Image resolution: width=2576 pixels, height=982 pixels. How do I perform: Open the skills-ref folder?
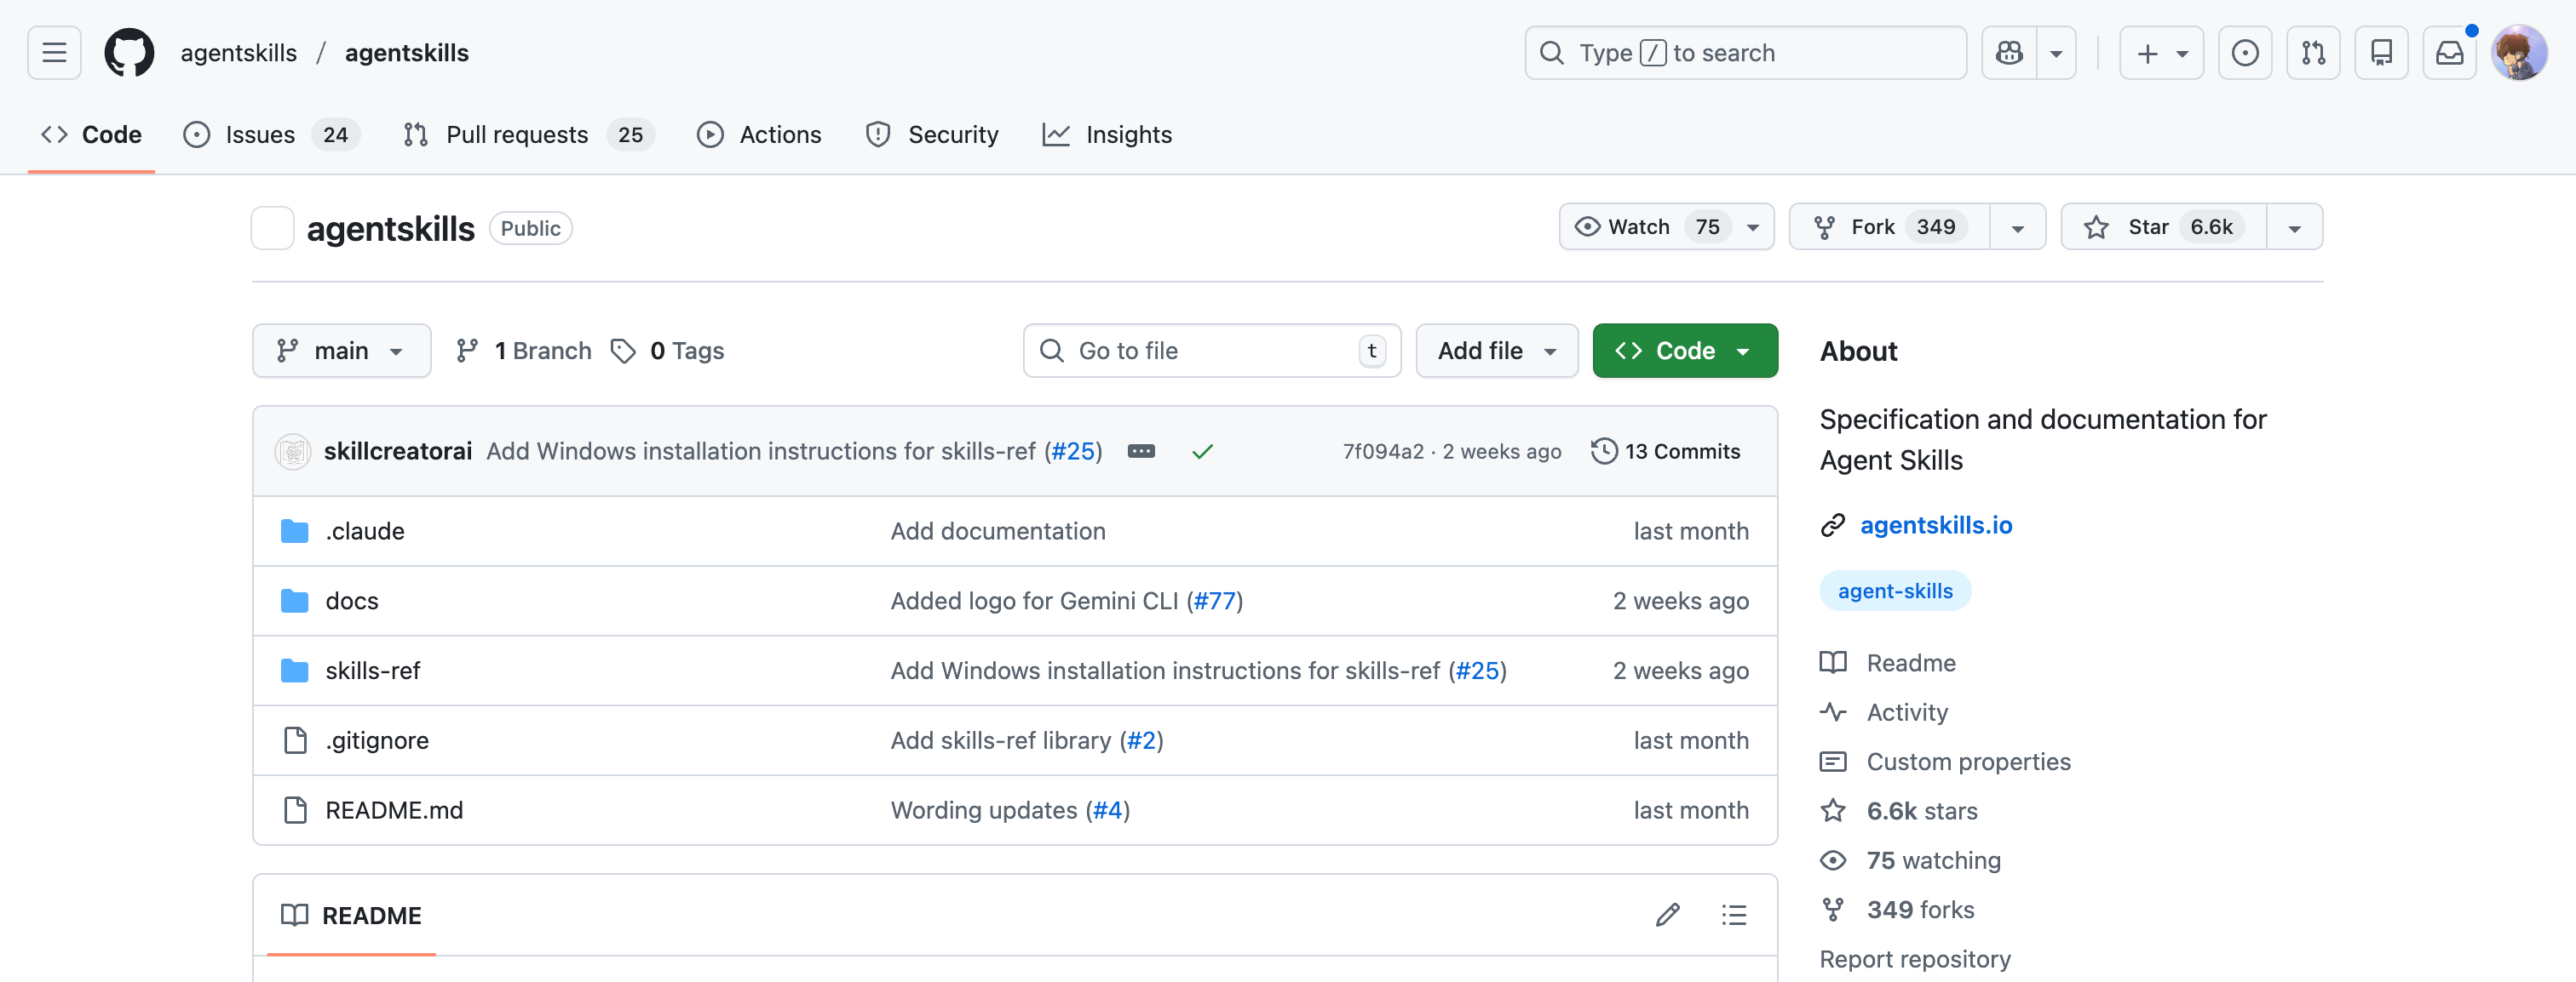(x=372, y=671)
